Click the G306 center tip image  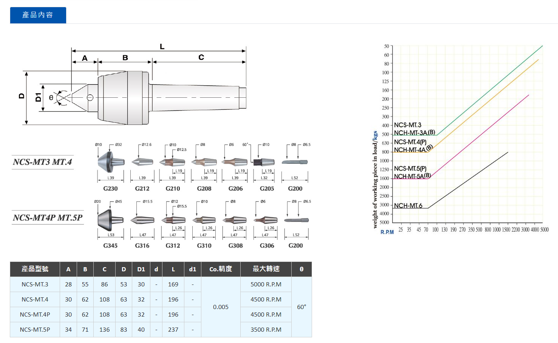[266, 220]
